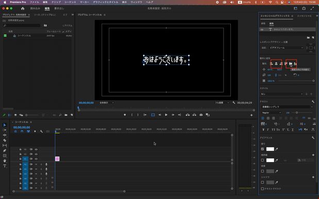The width and height of the screenshot is (319, 199).
Task: Enable the Shadow checkbox
Action: (262, 183)
